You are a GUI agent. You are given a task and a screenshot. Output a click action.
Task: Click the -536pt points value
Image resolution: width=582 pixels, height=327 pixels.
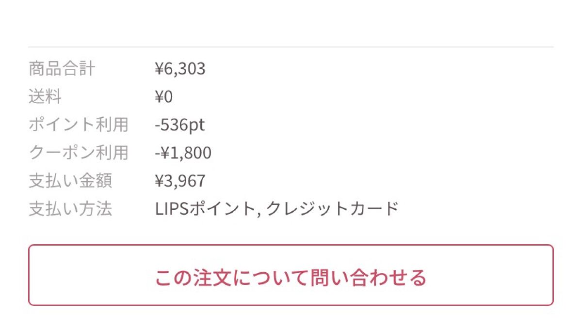[179, 125]
